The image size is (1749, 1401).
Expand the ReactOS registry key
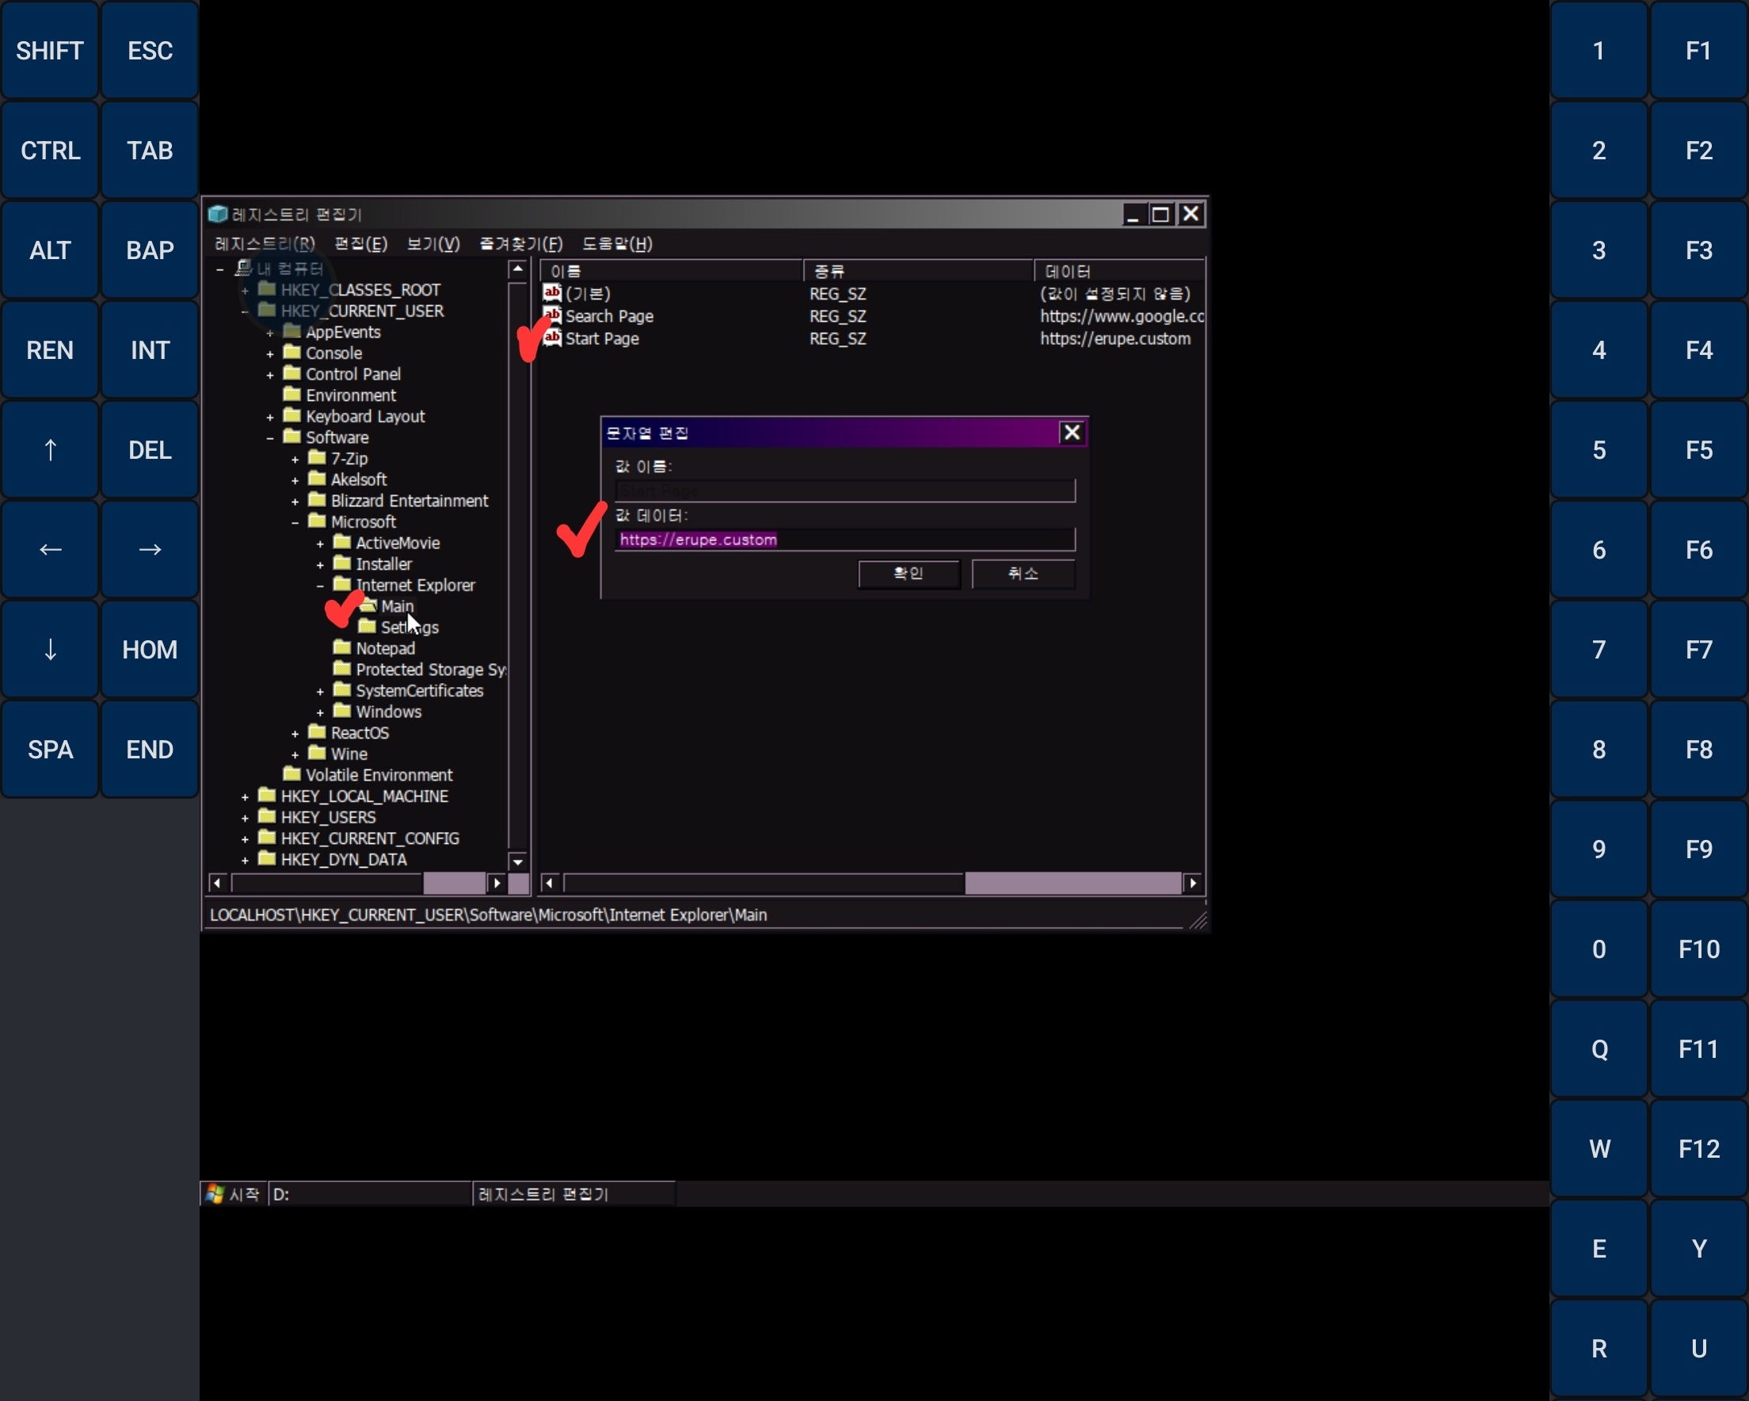[295, 734]
